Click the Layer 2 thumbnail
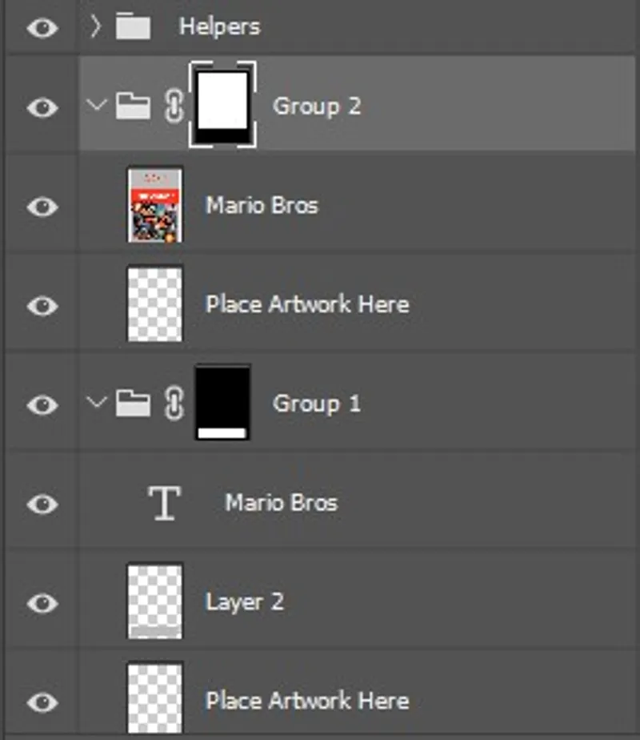 pos(155,602)
